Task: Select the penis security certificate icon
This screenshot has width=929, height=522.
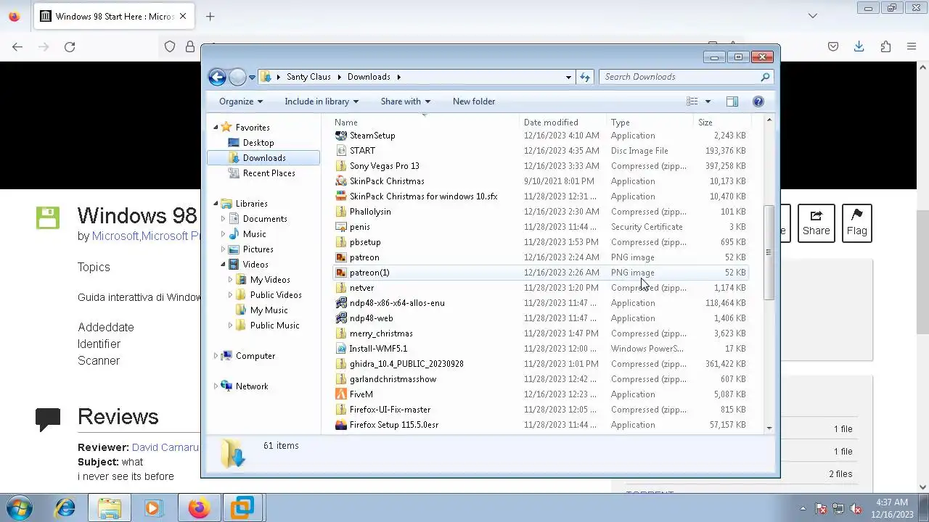Action: (341, 227)
